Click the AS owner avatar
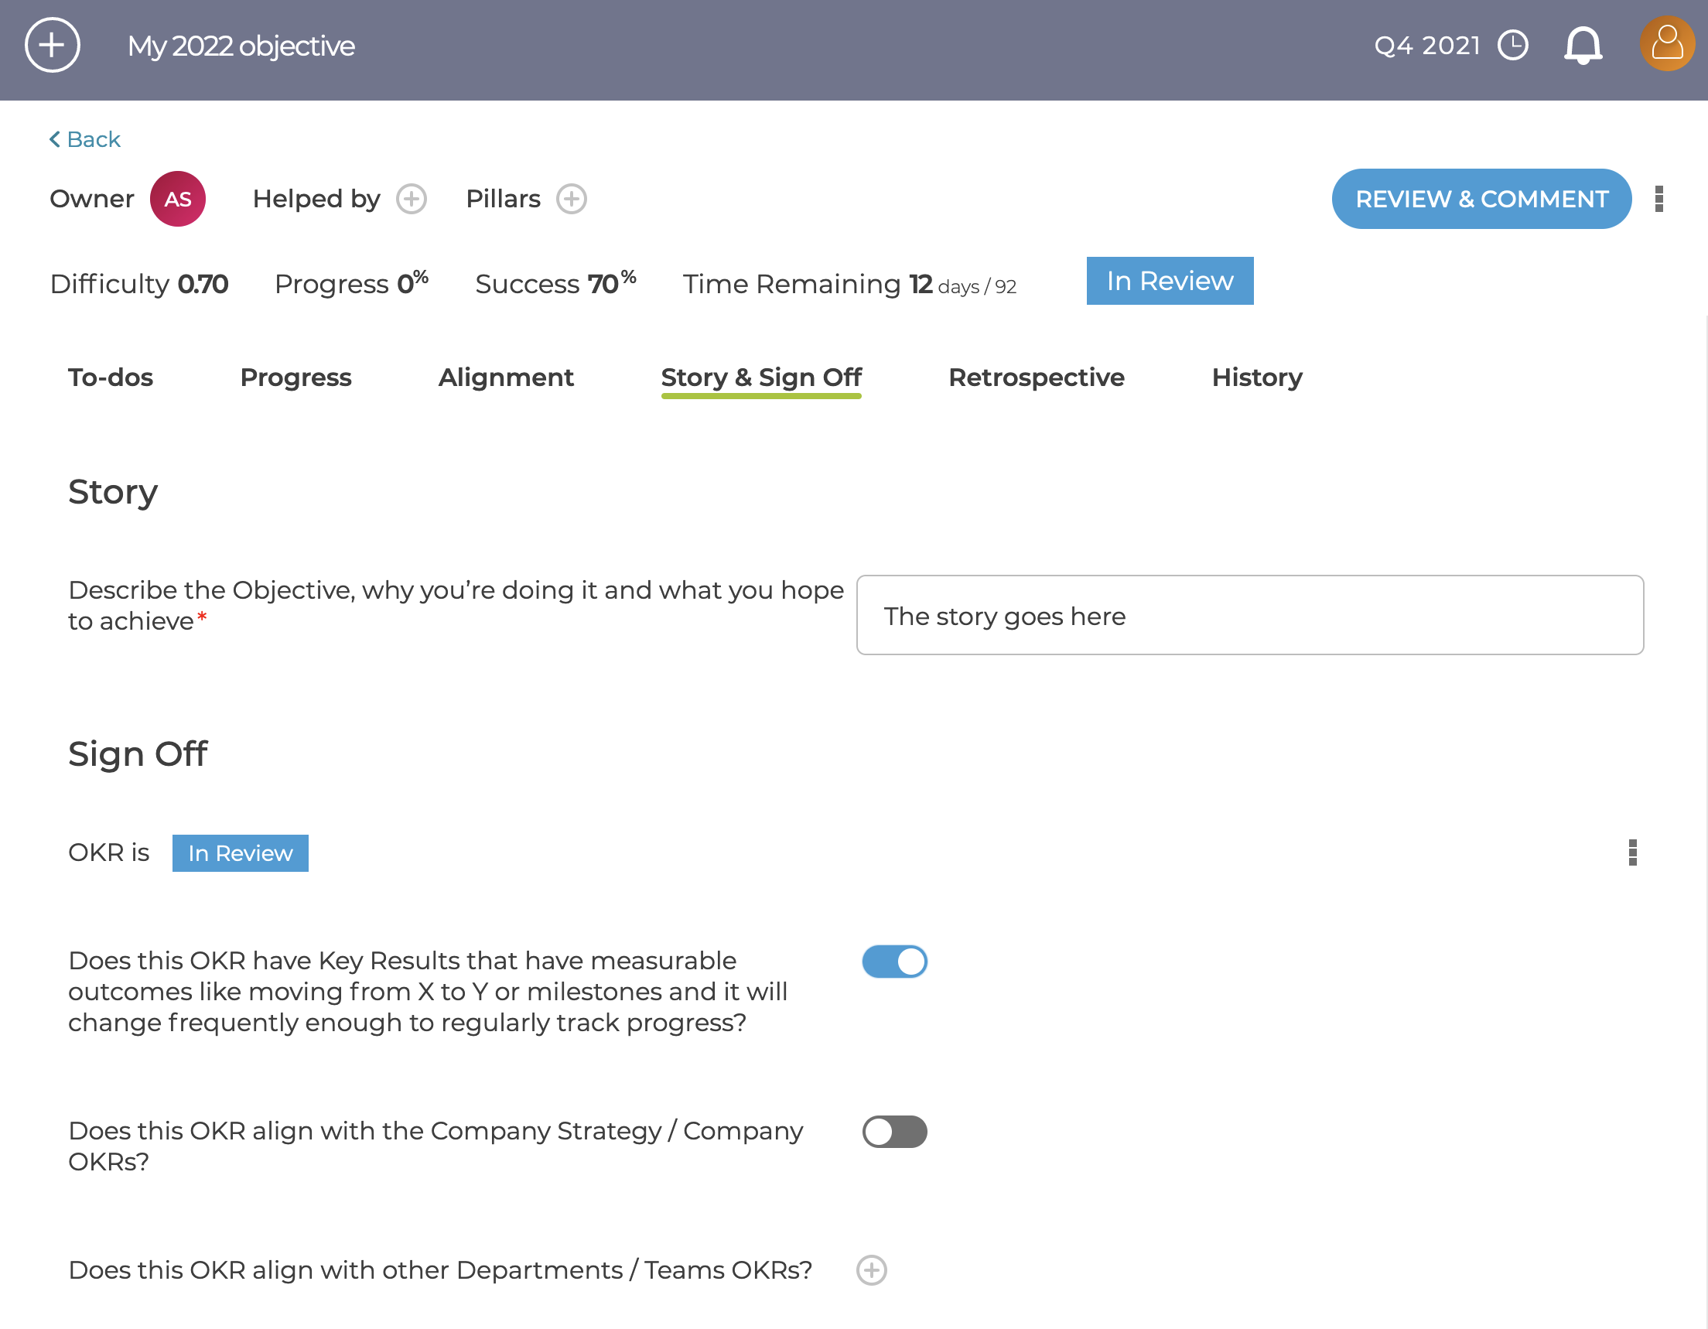Viewport: 1708px width, 1329px height. [177, 199]
